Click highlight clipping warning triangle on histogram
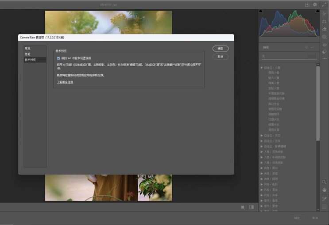 tap(317, 11)
